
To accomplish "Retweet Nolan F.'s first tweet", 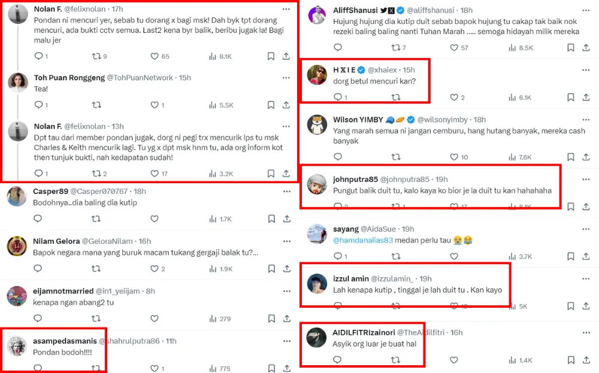I will [96, 56].
